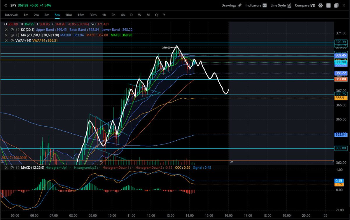Click the moon session marker at 16:00
350x220 pixels.
231,161
